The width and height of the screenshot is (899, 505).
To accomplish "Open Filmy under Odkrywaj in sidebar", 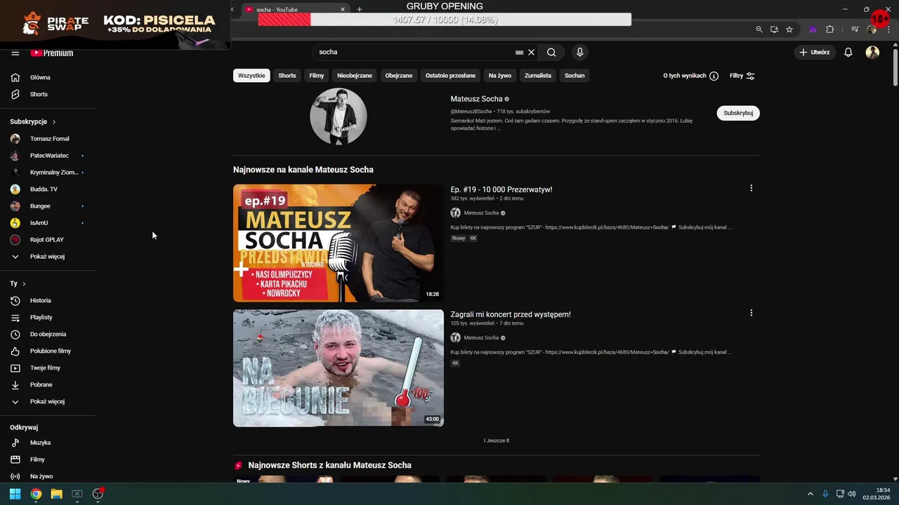I will click(37, 459).
